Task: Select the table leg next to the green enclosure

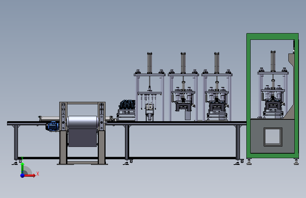Action: [238, 142]
